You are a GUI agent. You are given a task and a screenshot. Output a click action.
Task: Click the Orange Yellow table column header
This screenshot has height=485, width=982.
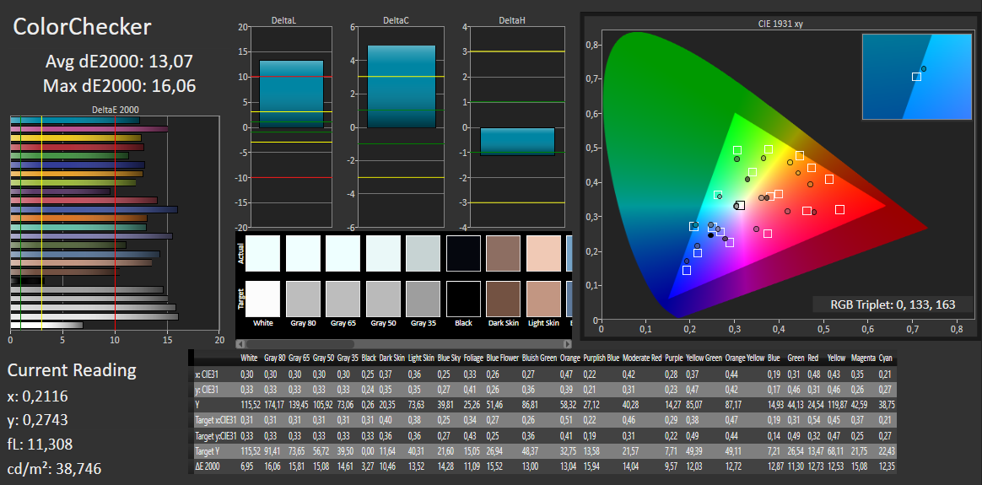[745, 359]
